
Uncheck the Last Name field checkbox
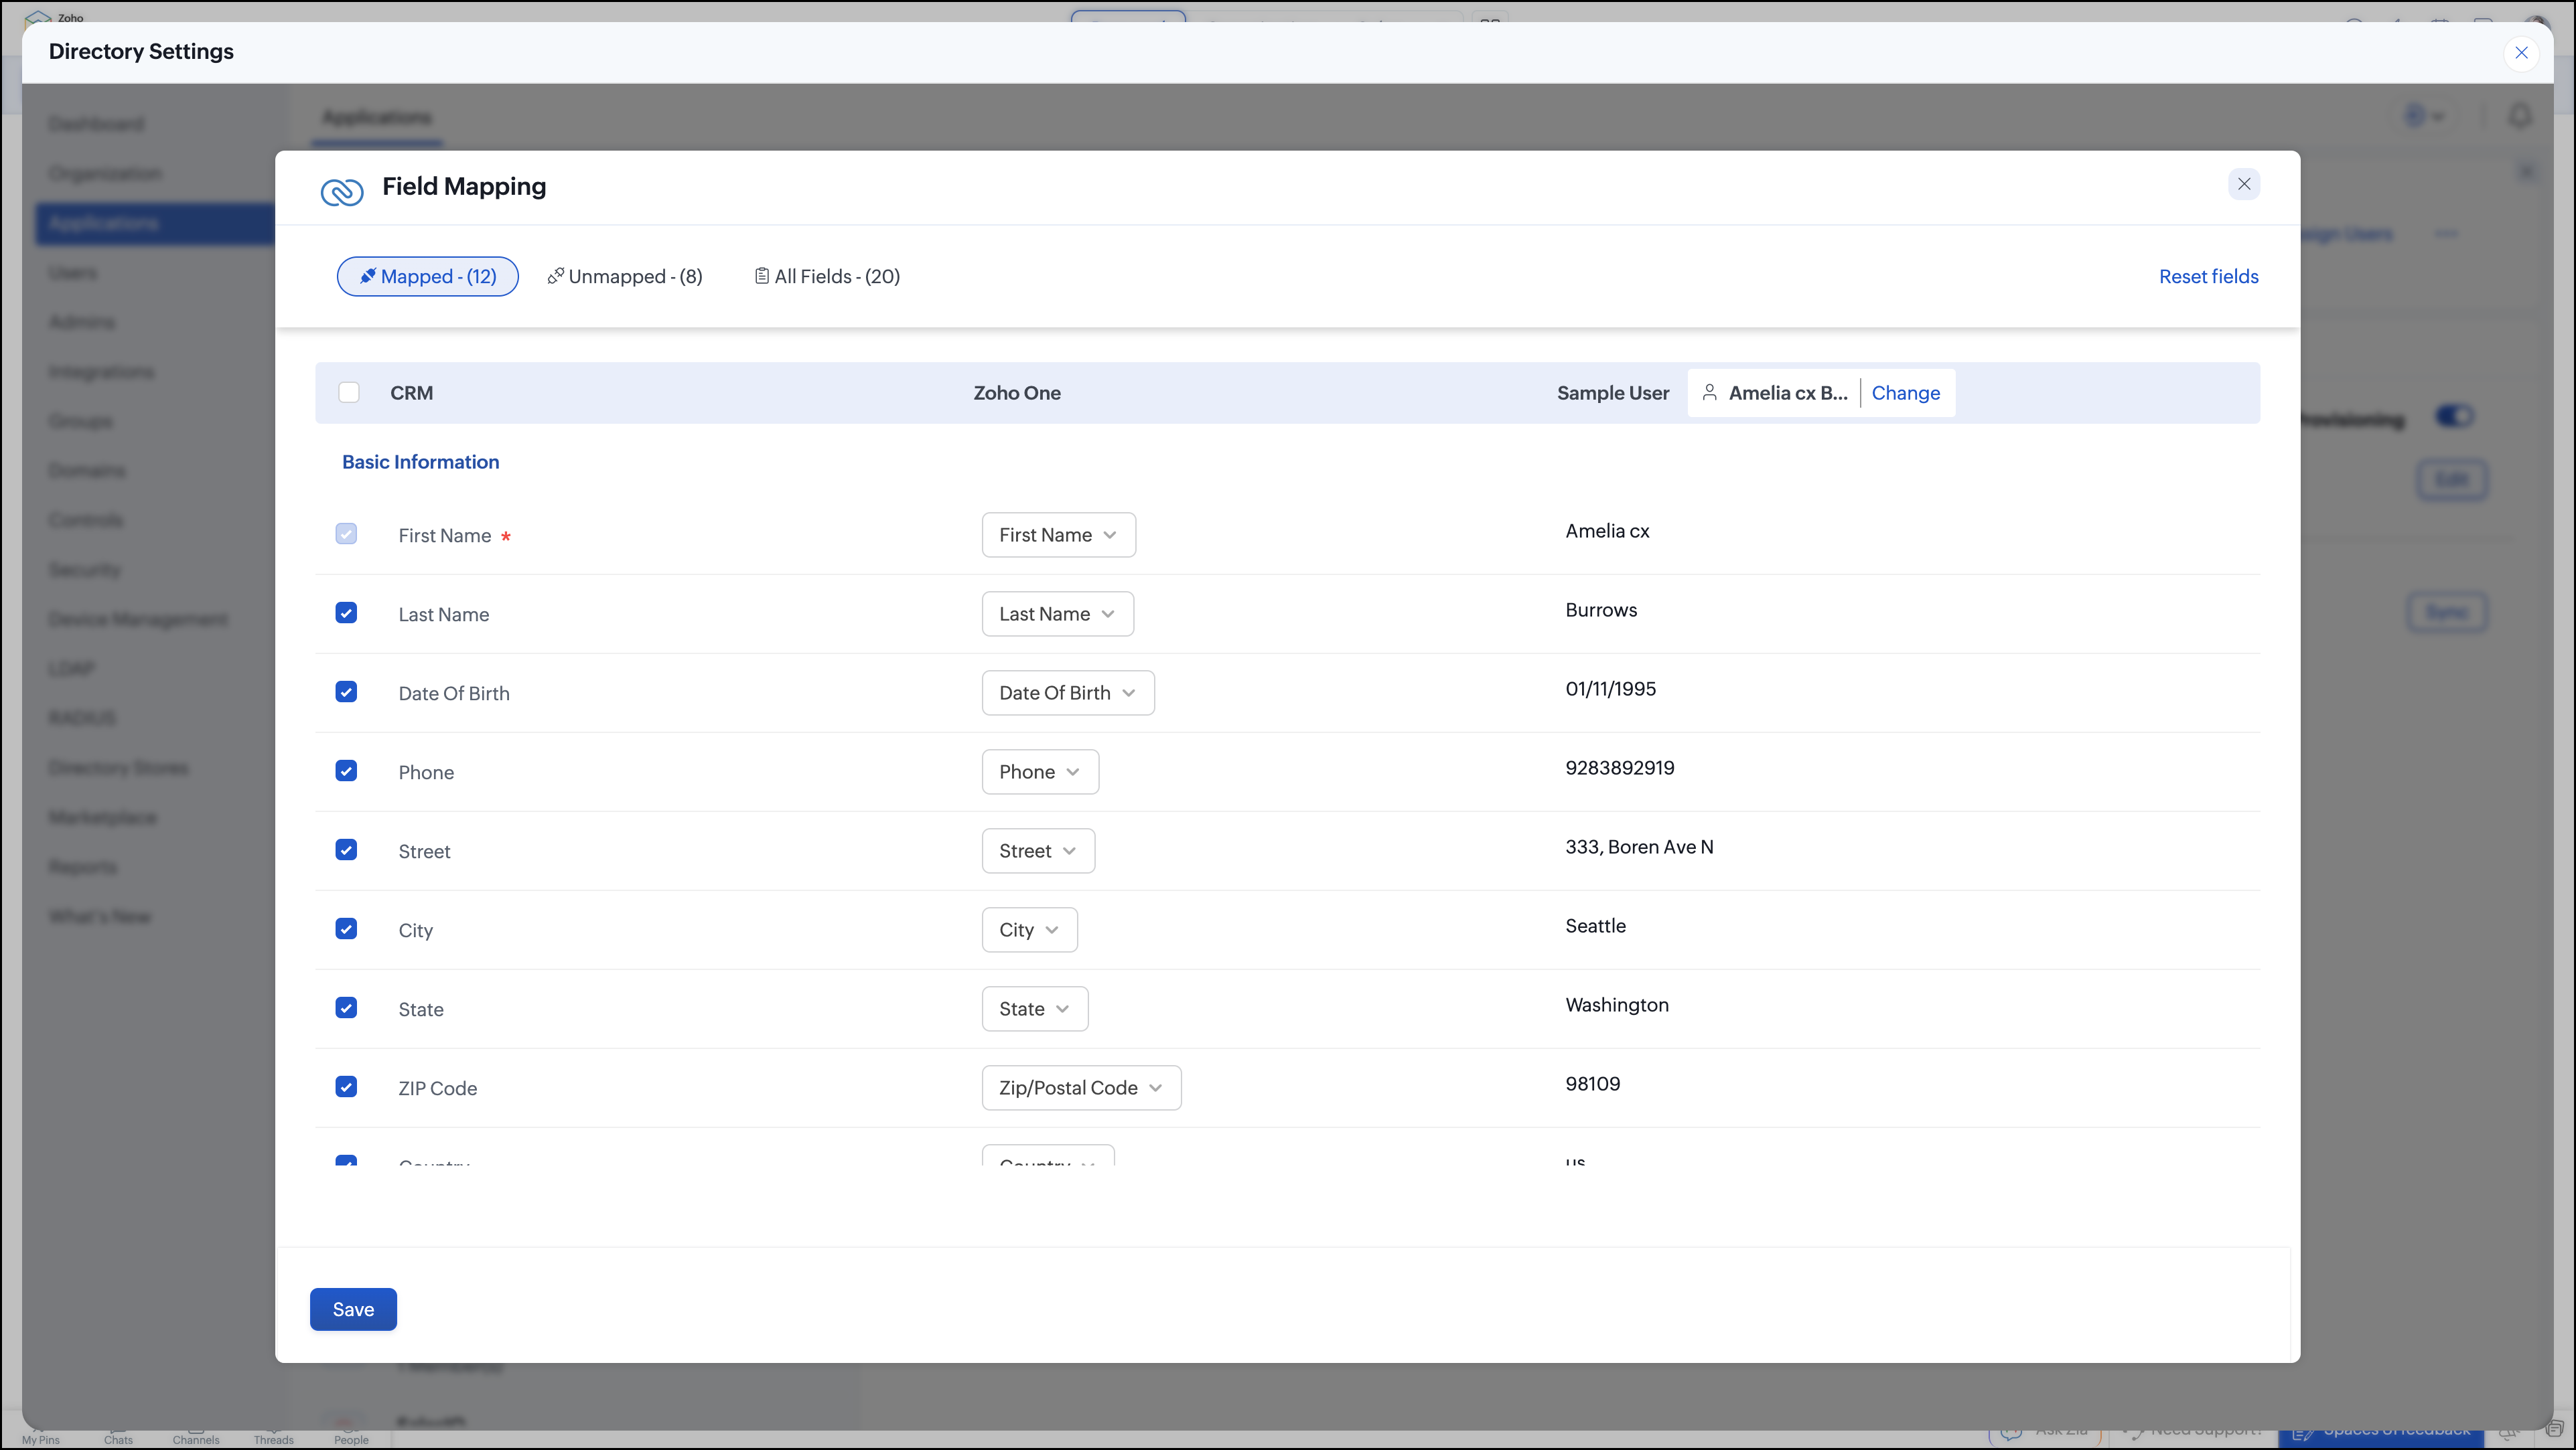[346, 614]
